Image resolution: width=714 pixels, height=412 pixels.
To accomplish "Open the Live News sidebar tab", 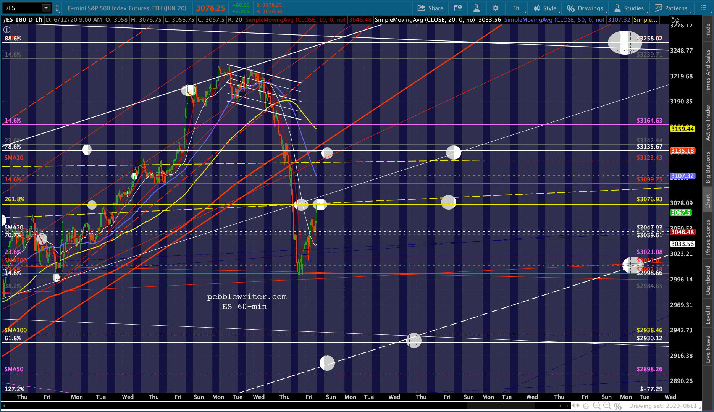I will pyautogui.click(x=708, y=349).
